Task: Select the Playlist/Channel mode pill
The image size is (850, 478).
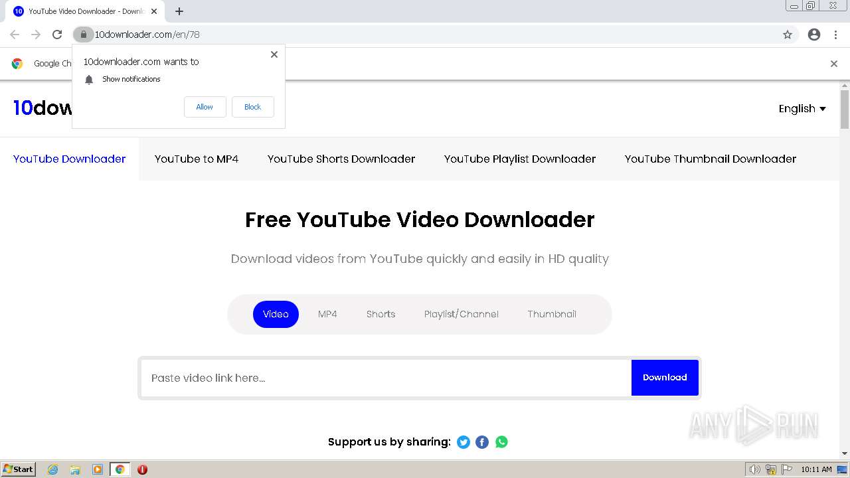Action: tap(462, 314)
